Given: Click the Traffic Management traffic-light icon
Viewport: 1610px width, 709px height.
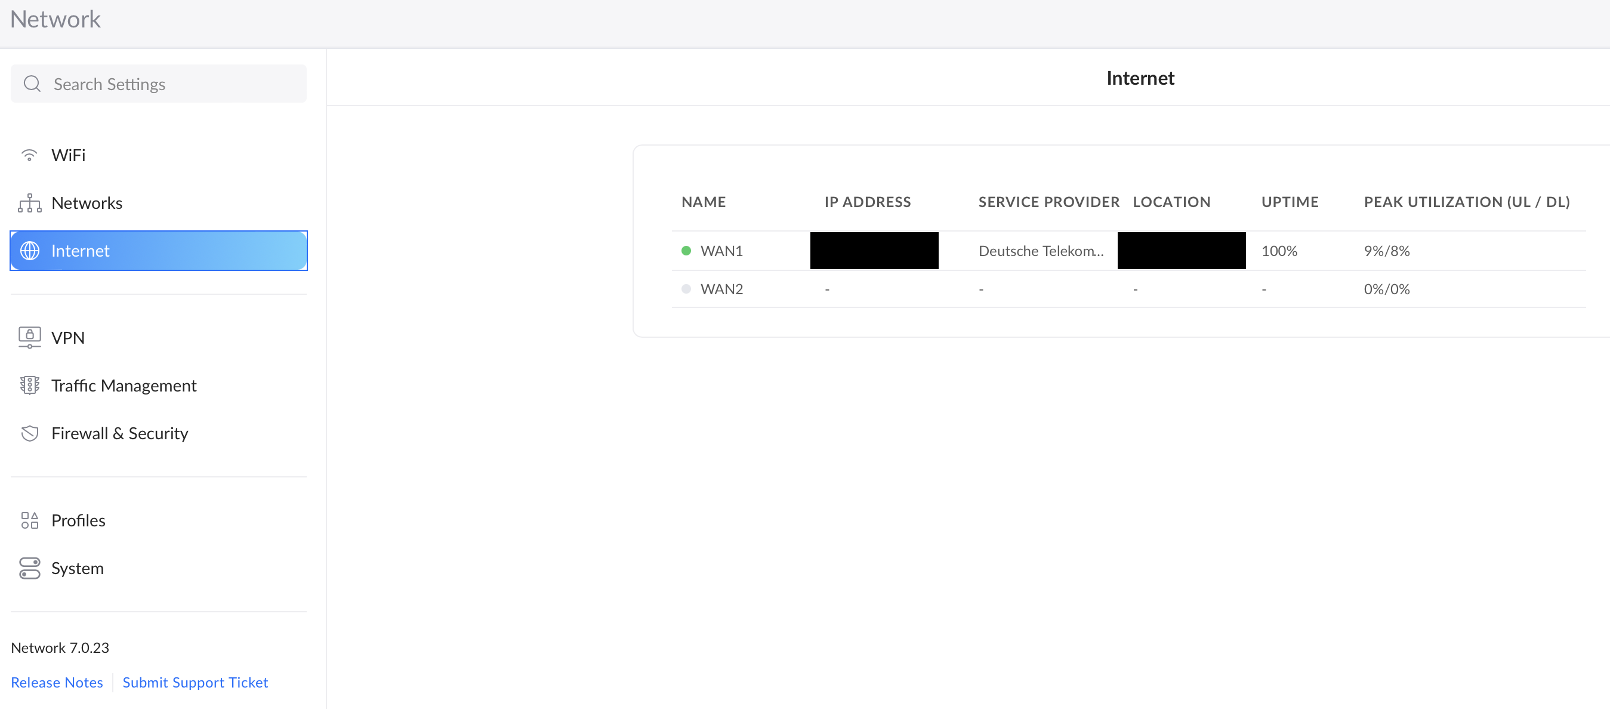Looking at the screenshot, I should point(29,385).
